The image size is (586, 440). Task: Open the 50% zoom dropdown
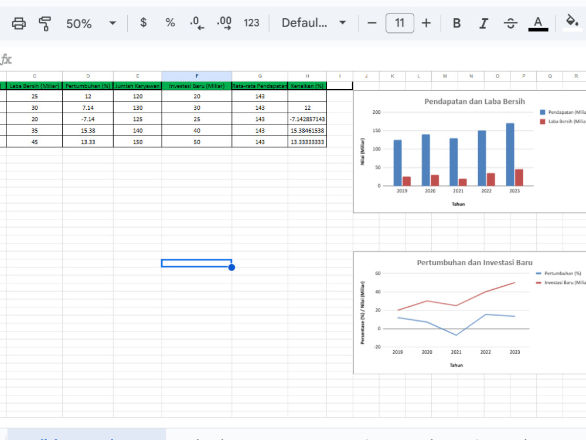(x=91, y=23)
